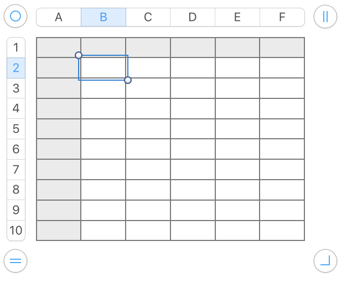The image size is (352, 283).
Task: Click the top-left selection handle of cell B2
Action: [79, 55]
